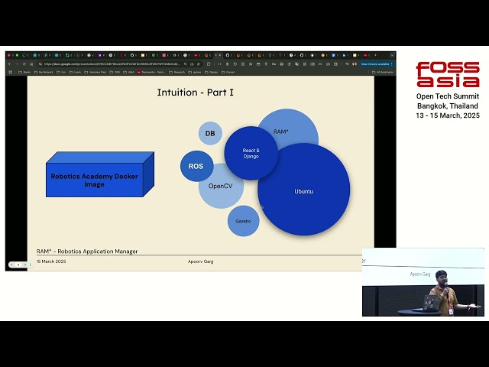Open the Interview Prep bookmark folder

(x=96, y=72)
